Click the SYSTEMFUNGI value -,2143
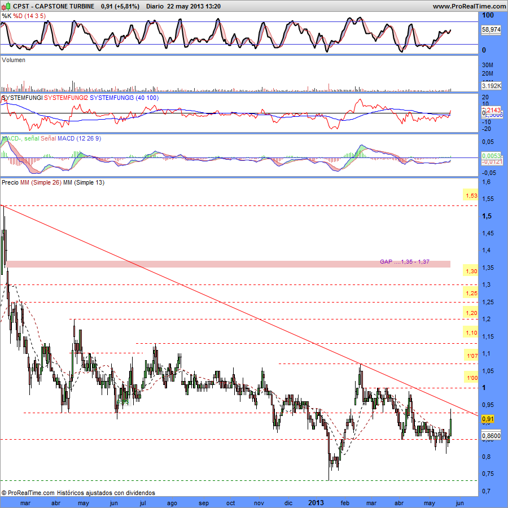Viewport: 508px width, 508px height. [492, 110]
